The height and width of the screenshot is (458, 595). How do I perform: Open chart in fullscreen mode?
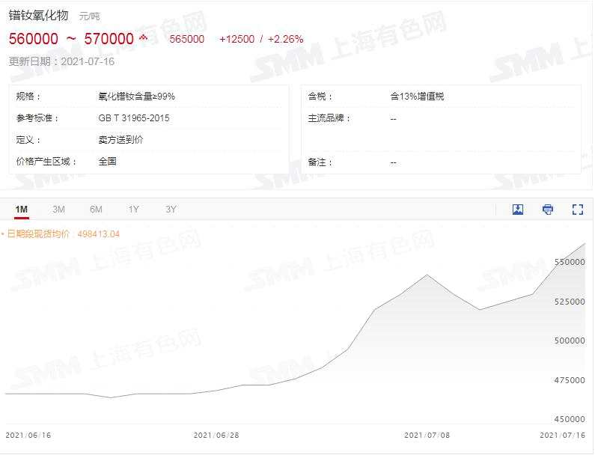point(578,209)
